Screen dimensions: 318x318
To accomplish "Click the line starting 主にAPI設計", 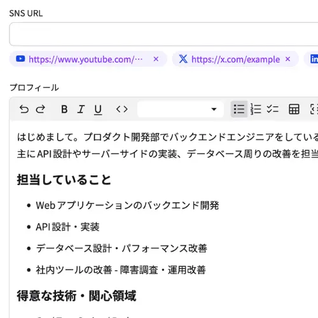I will (167, 154).
